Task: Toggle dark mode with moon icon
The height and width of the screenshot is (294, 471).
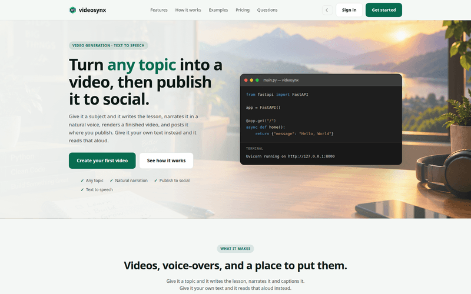Action: point(327,10)
